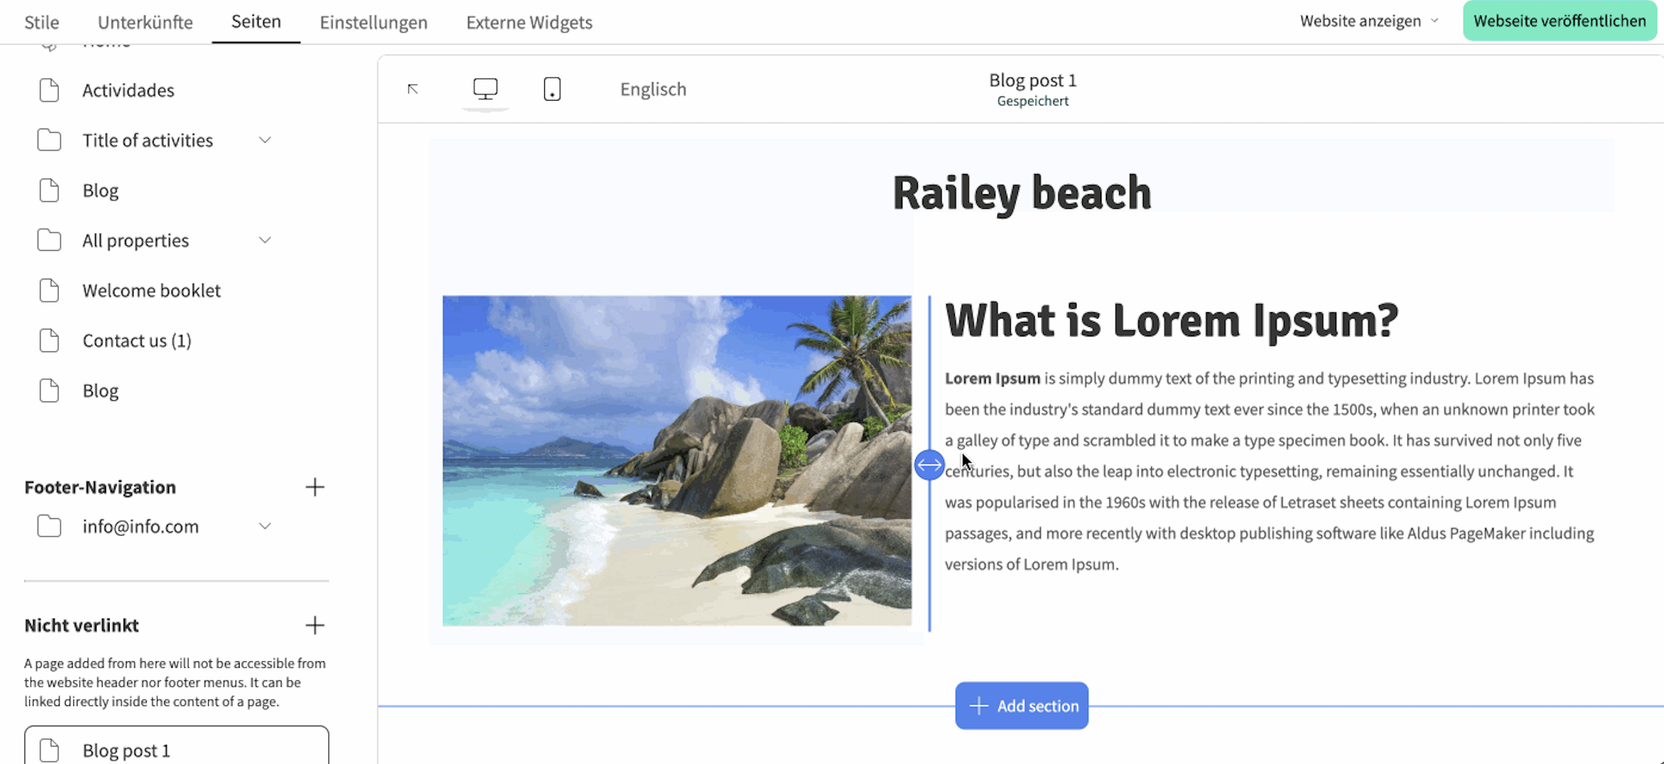Open the Actividades page
The image size is (1664, 764).
tap(129, 90)
